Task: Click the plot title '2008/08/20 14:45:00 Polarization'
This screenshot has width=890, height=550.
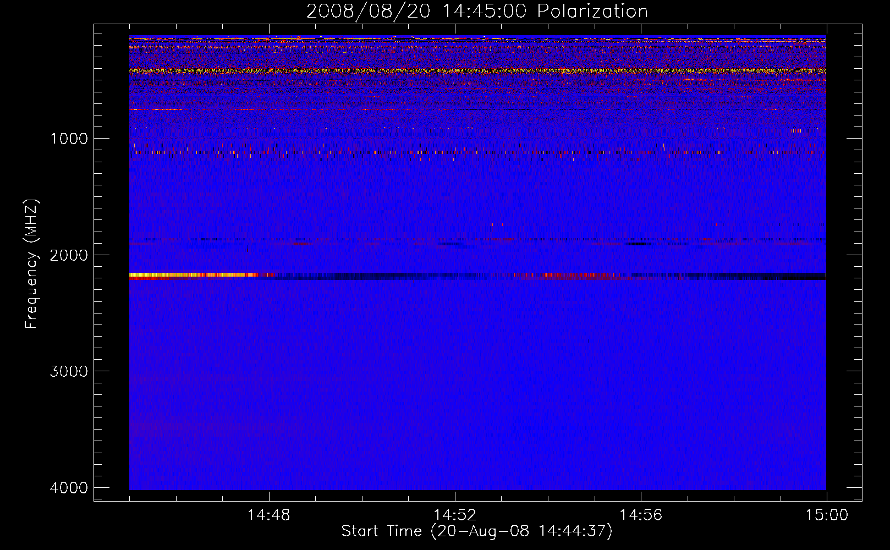Action: tap(477, 11)
